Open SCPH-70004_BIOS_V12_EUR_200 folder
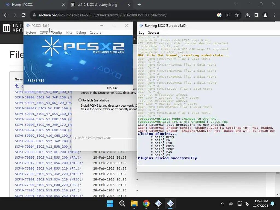The width and height of the screenshot is (280, 210). point(43,147)
